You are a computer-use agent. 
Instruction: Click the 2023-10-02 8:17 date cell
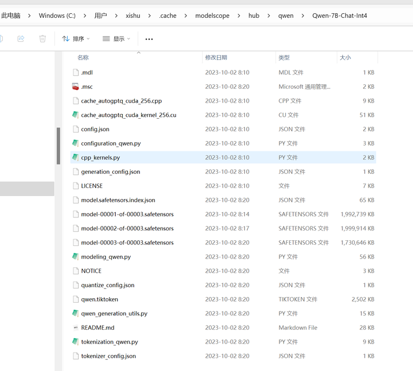coord(227,228)
